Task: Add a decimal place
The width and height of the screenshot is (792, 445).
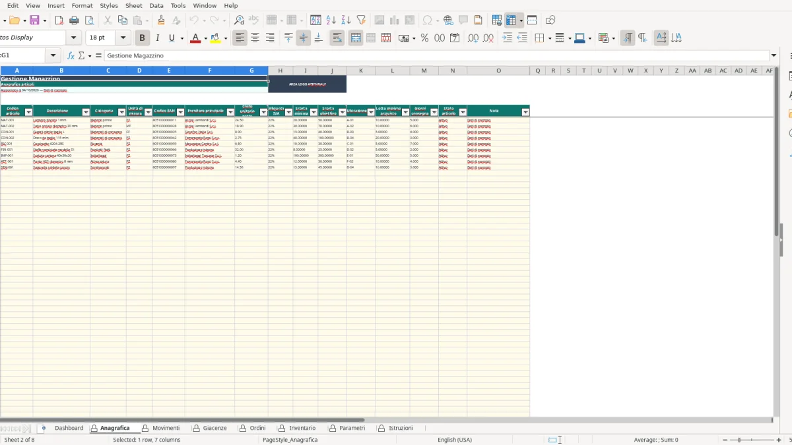Action: (x=473, y=38)
